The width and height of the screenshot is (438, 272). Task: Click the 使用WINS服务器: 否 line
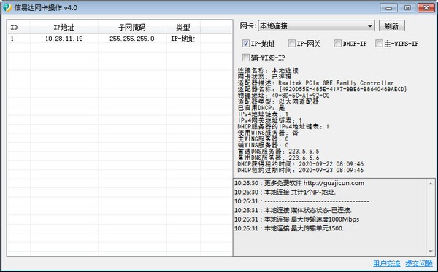coord(268,133)
